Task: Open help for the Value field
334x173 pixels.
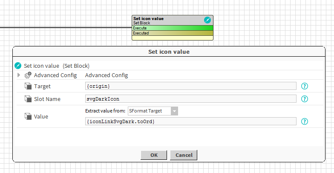Action: click(x=305, y=121)
